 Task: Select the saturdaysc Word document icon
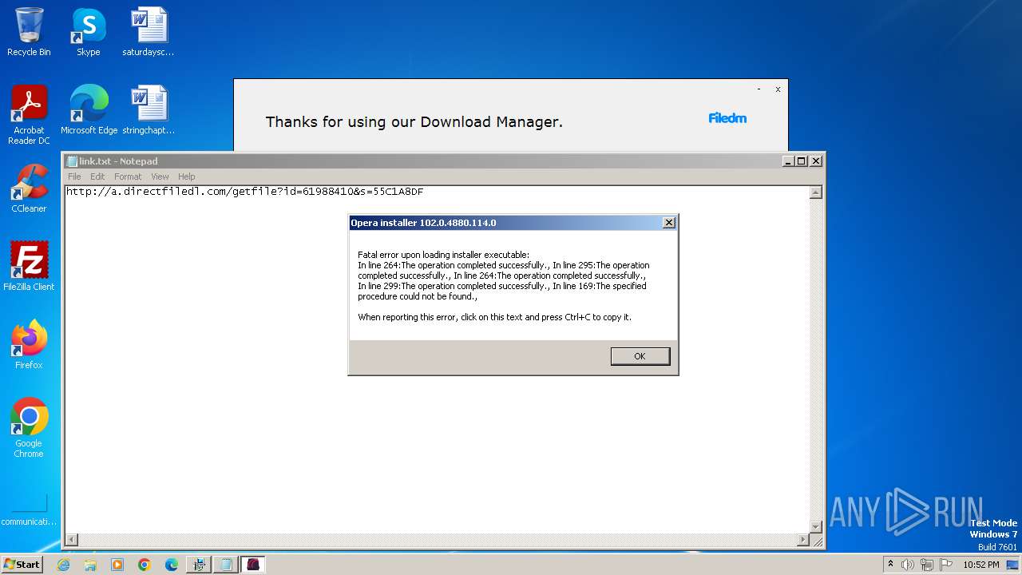point(149,32)
